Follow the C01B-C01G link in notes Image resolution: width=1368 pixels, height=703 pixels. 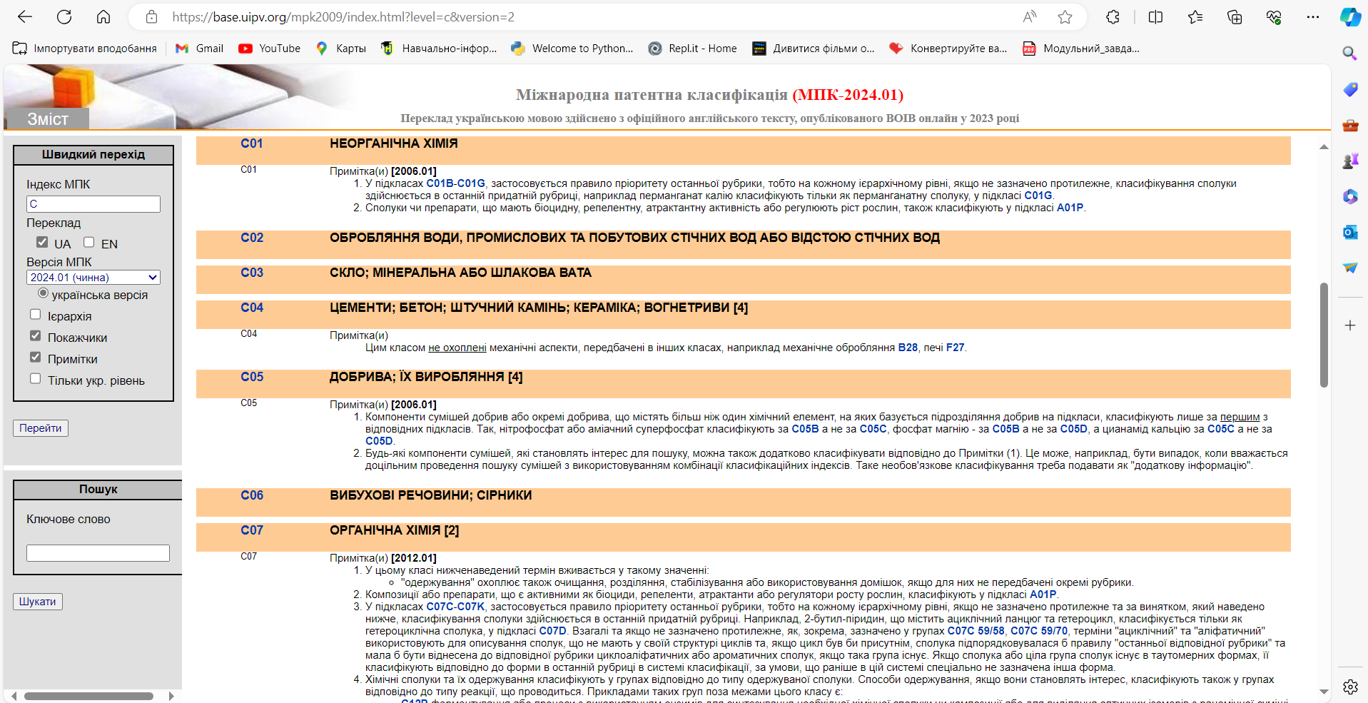pyautogui.click(x=455, y=183)
